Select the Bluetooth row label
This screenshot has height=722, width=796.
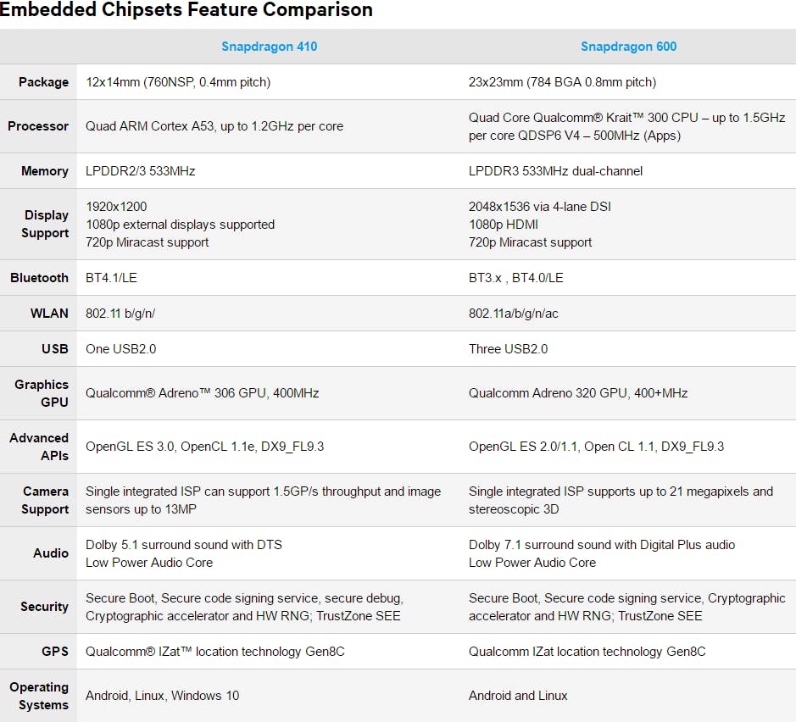39,278
